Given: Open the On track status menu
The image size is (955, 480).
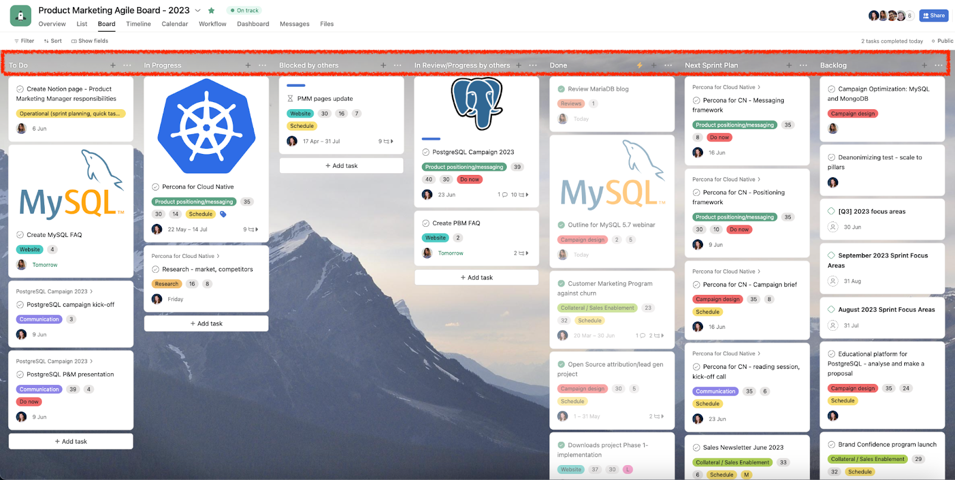Looking at the screenshot, I should pos(244,11).
